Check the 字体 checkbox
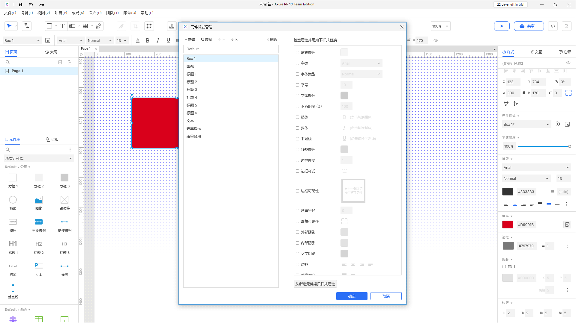The width and height of the screenshot is (576, 323). [x=297, y=63]
